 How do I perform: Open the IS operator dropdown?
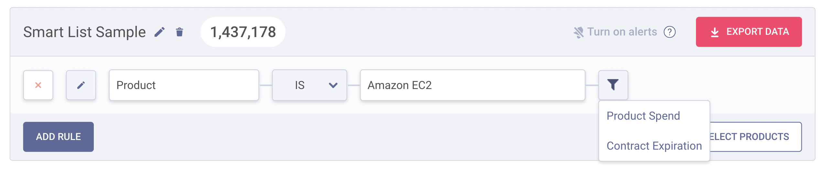[309, 85]
